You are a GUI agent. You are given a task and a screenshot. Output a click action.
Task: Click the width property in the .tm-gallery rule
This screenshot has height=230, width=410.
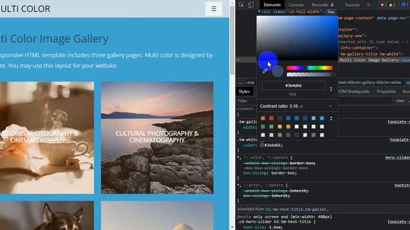click(249, 128)
